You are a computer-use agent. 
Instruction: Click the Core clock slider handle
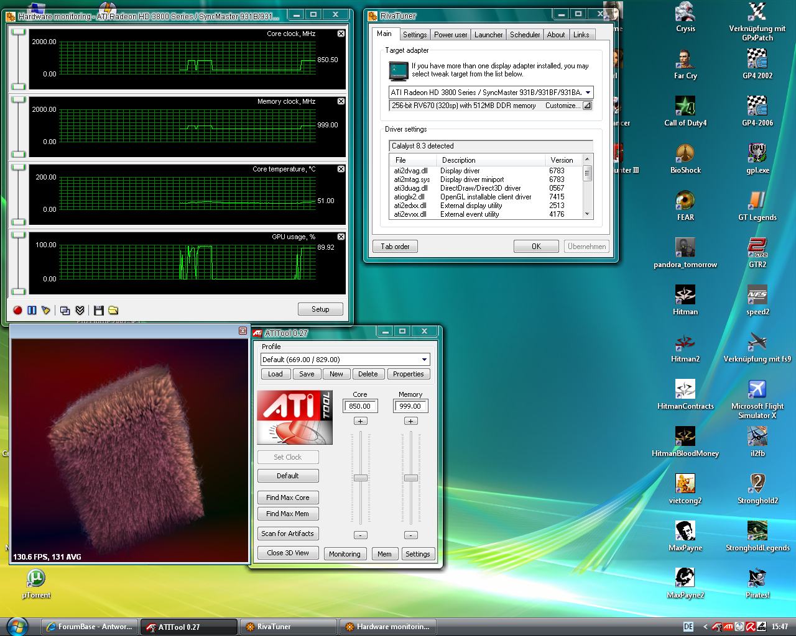click(x=361, y=478)
